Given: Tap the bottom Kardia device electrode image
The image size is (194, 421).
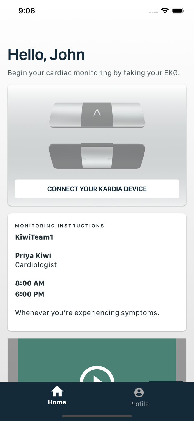Looking at the screenshot, I should (97, 156).
